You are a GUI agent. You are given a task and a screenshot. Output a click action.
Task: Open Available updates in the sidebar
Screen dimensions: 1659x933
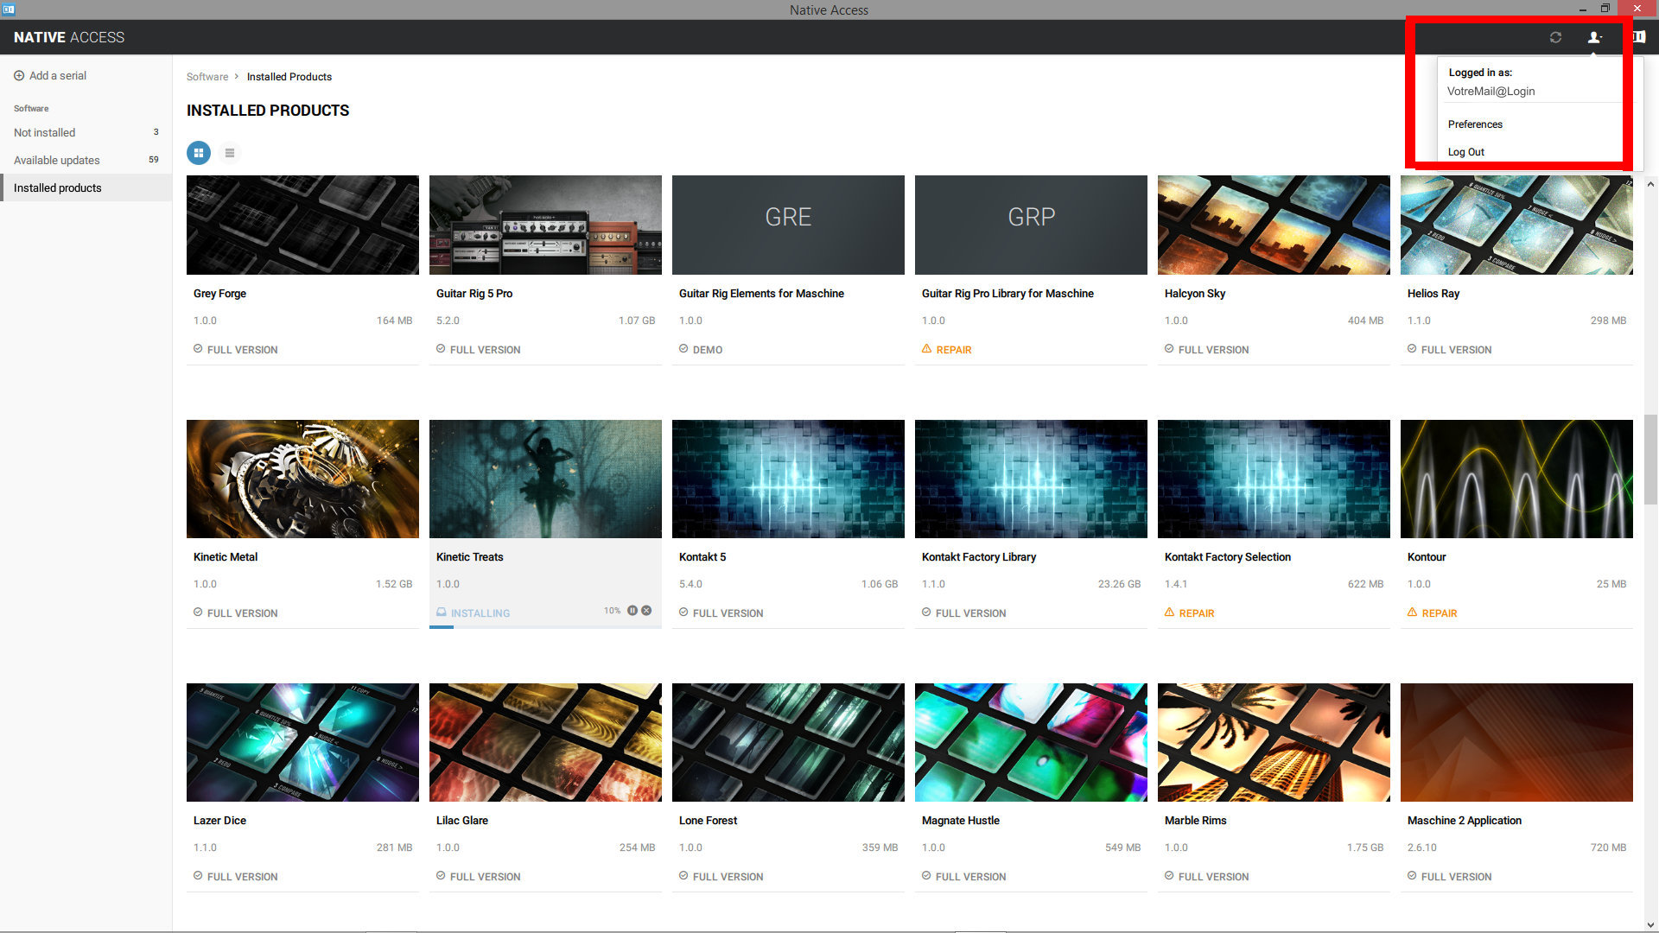tap(56, 160)
